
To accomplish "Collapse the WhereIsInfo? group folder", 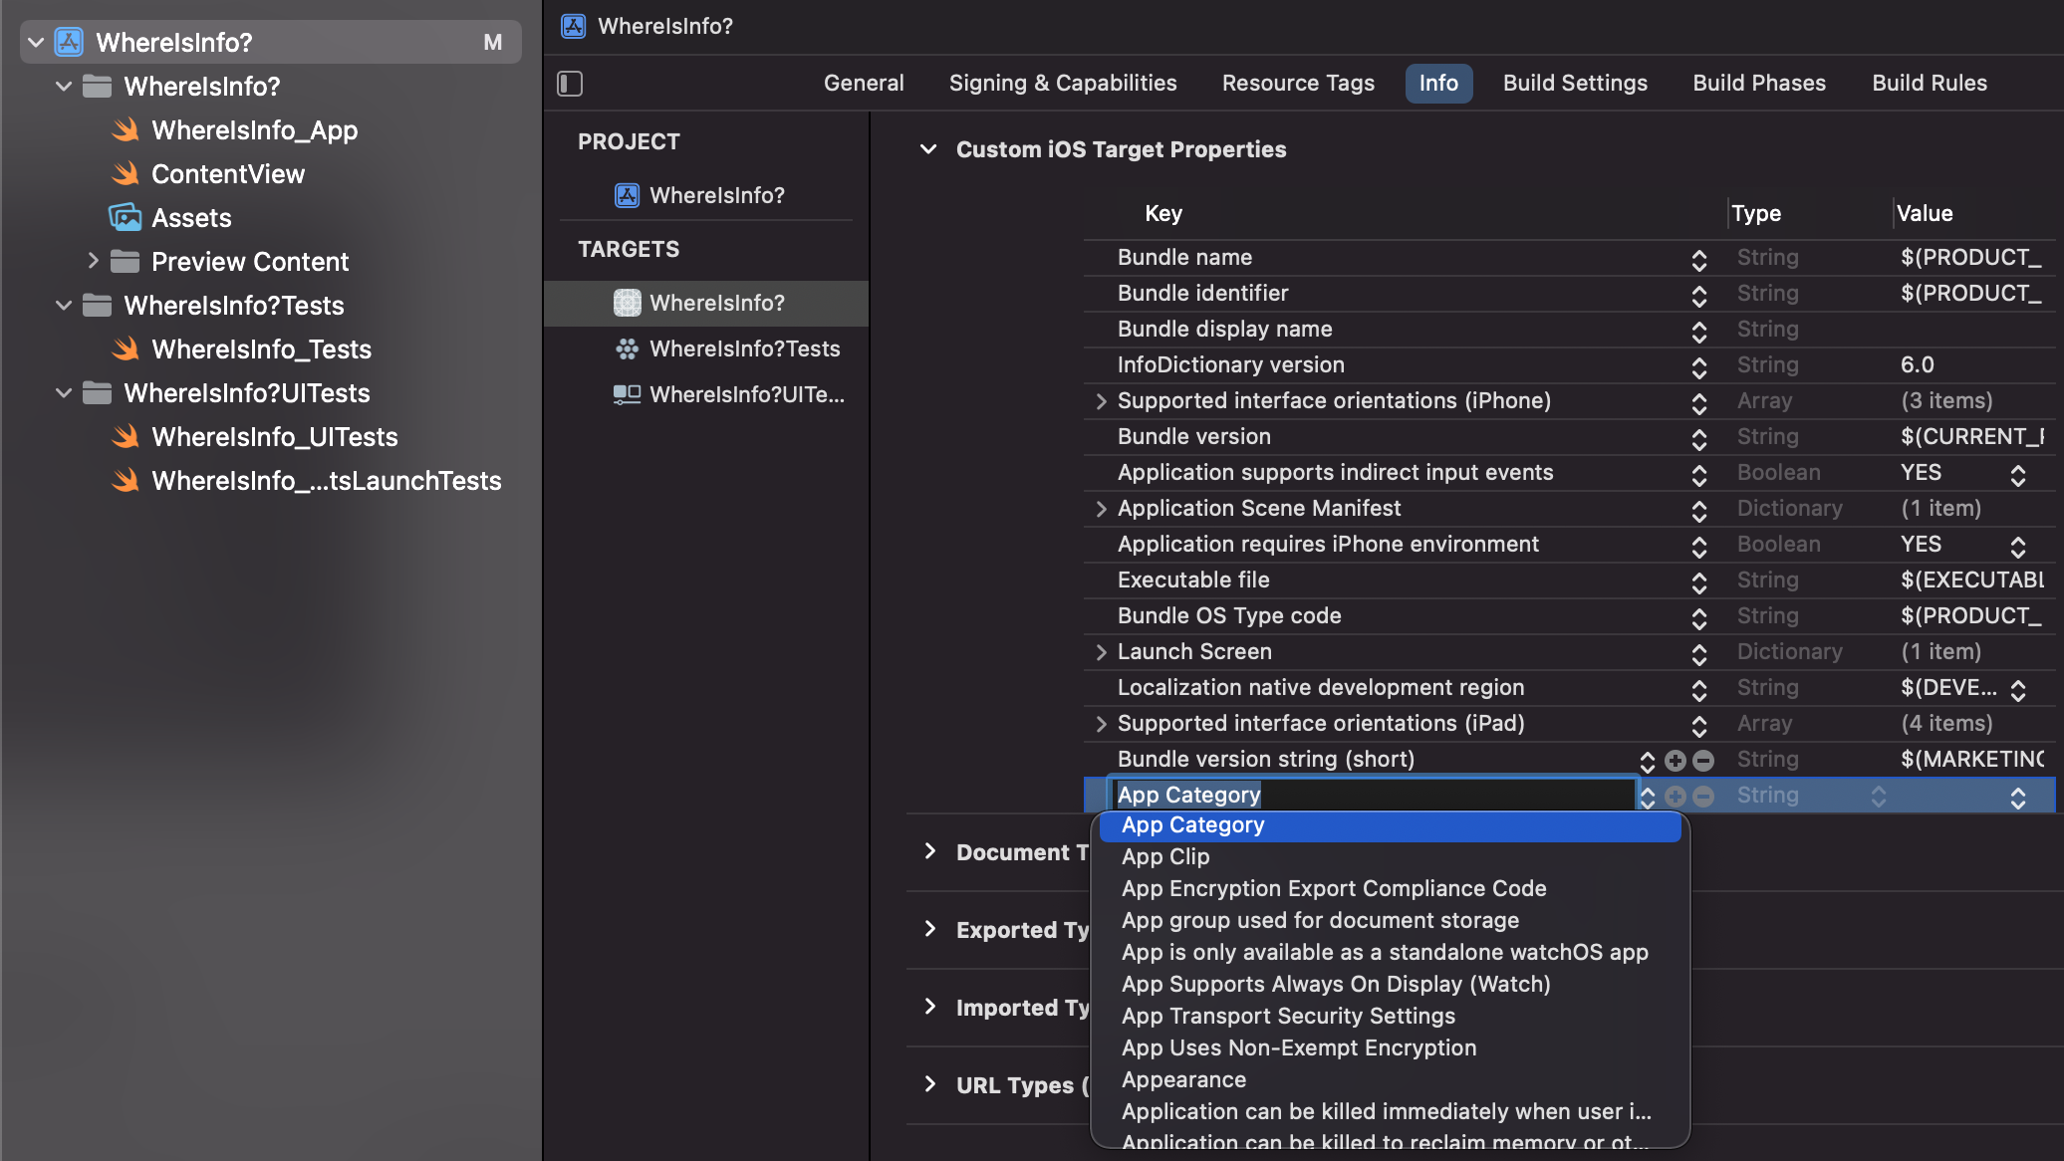I will coord(64,87).
